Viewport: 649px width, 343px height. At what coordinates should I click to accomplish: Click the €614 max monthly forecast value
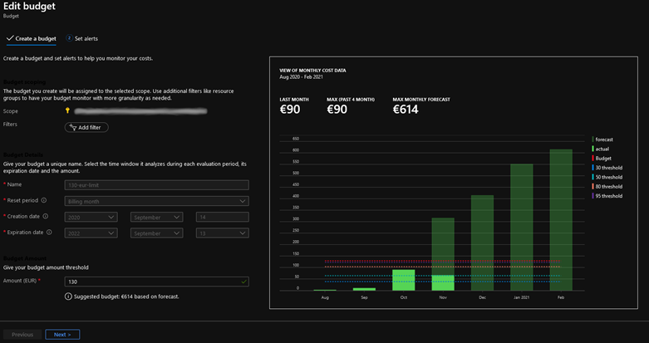point(406,110)
